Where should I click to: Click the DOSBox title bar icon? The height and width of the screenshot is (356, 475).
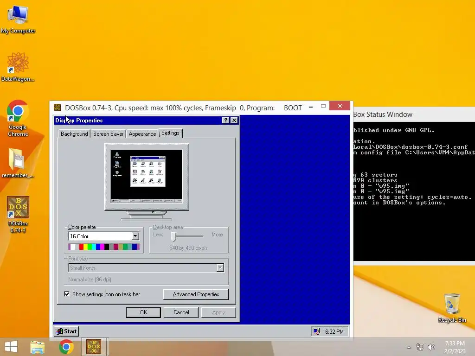pyautogui.click(x=57, y=108)
